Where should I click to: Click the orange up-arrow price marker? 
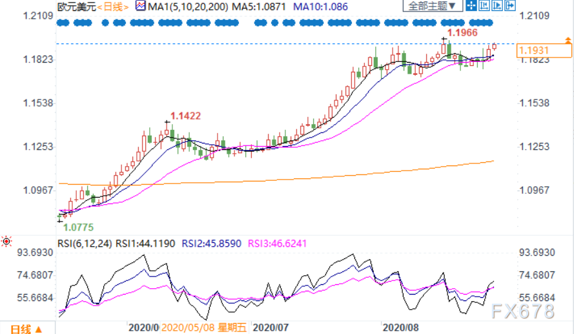coord(568,40)
